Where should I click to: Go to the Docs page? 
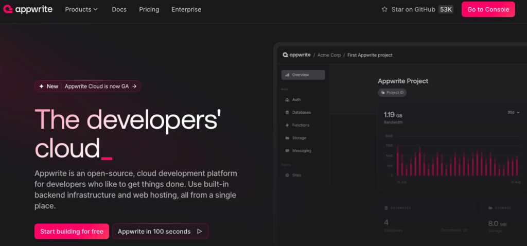[119, 9]
